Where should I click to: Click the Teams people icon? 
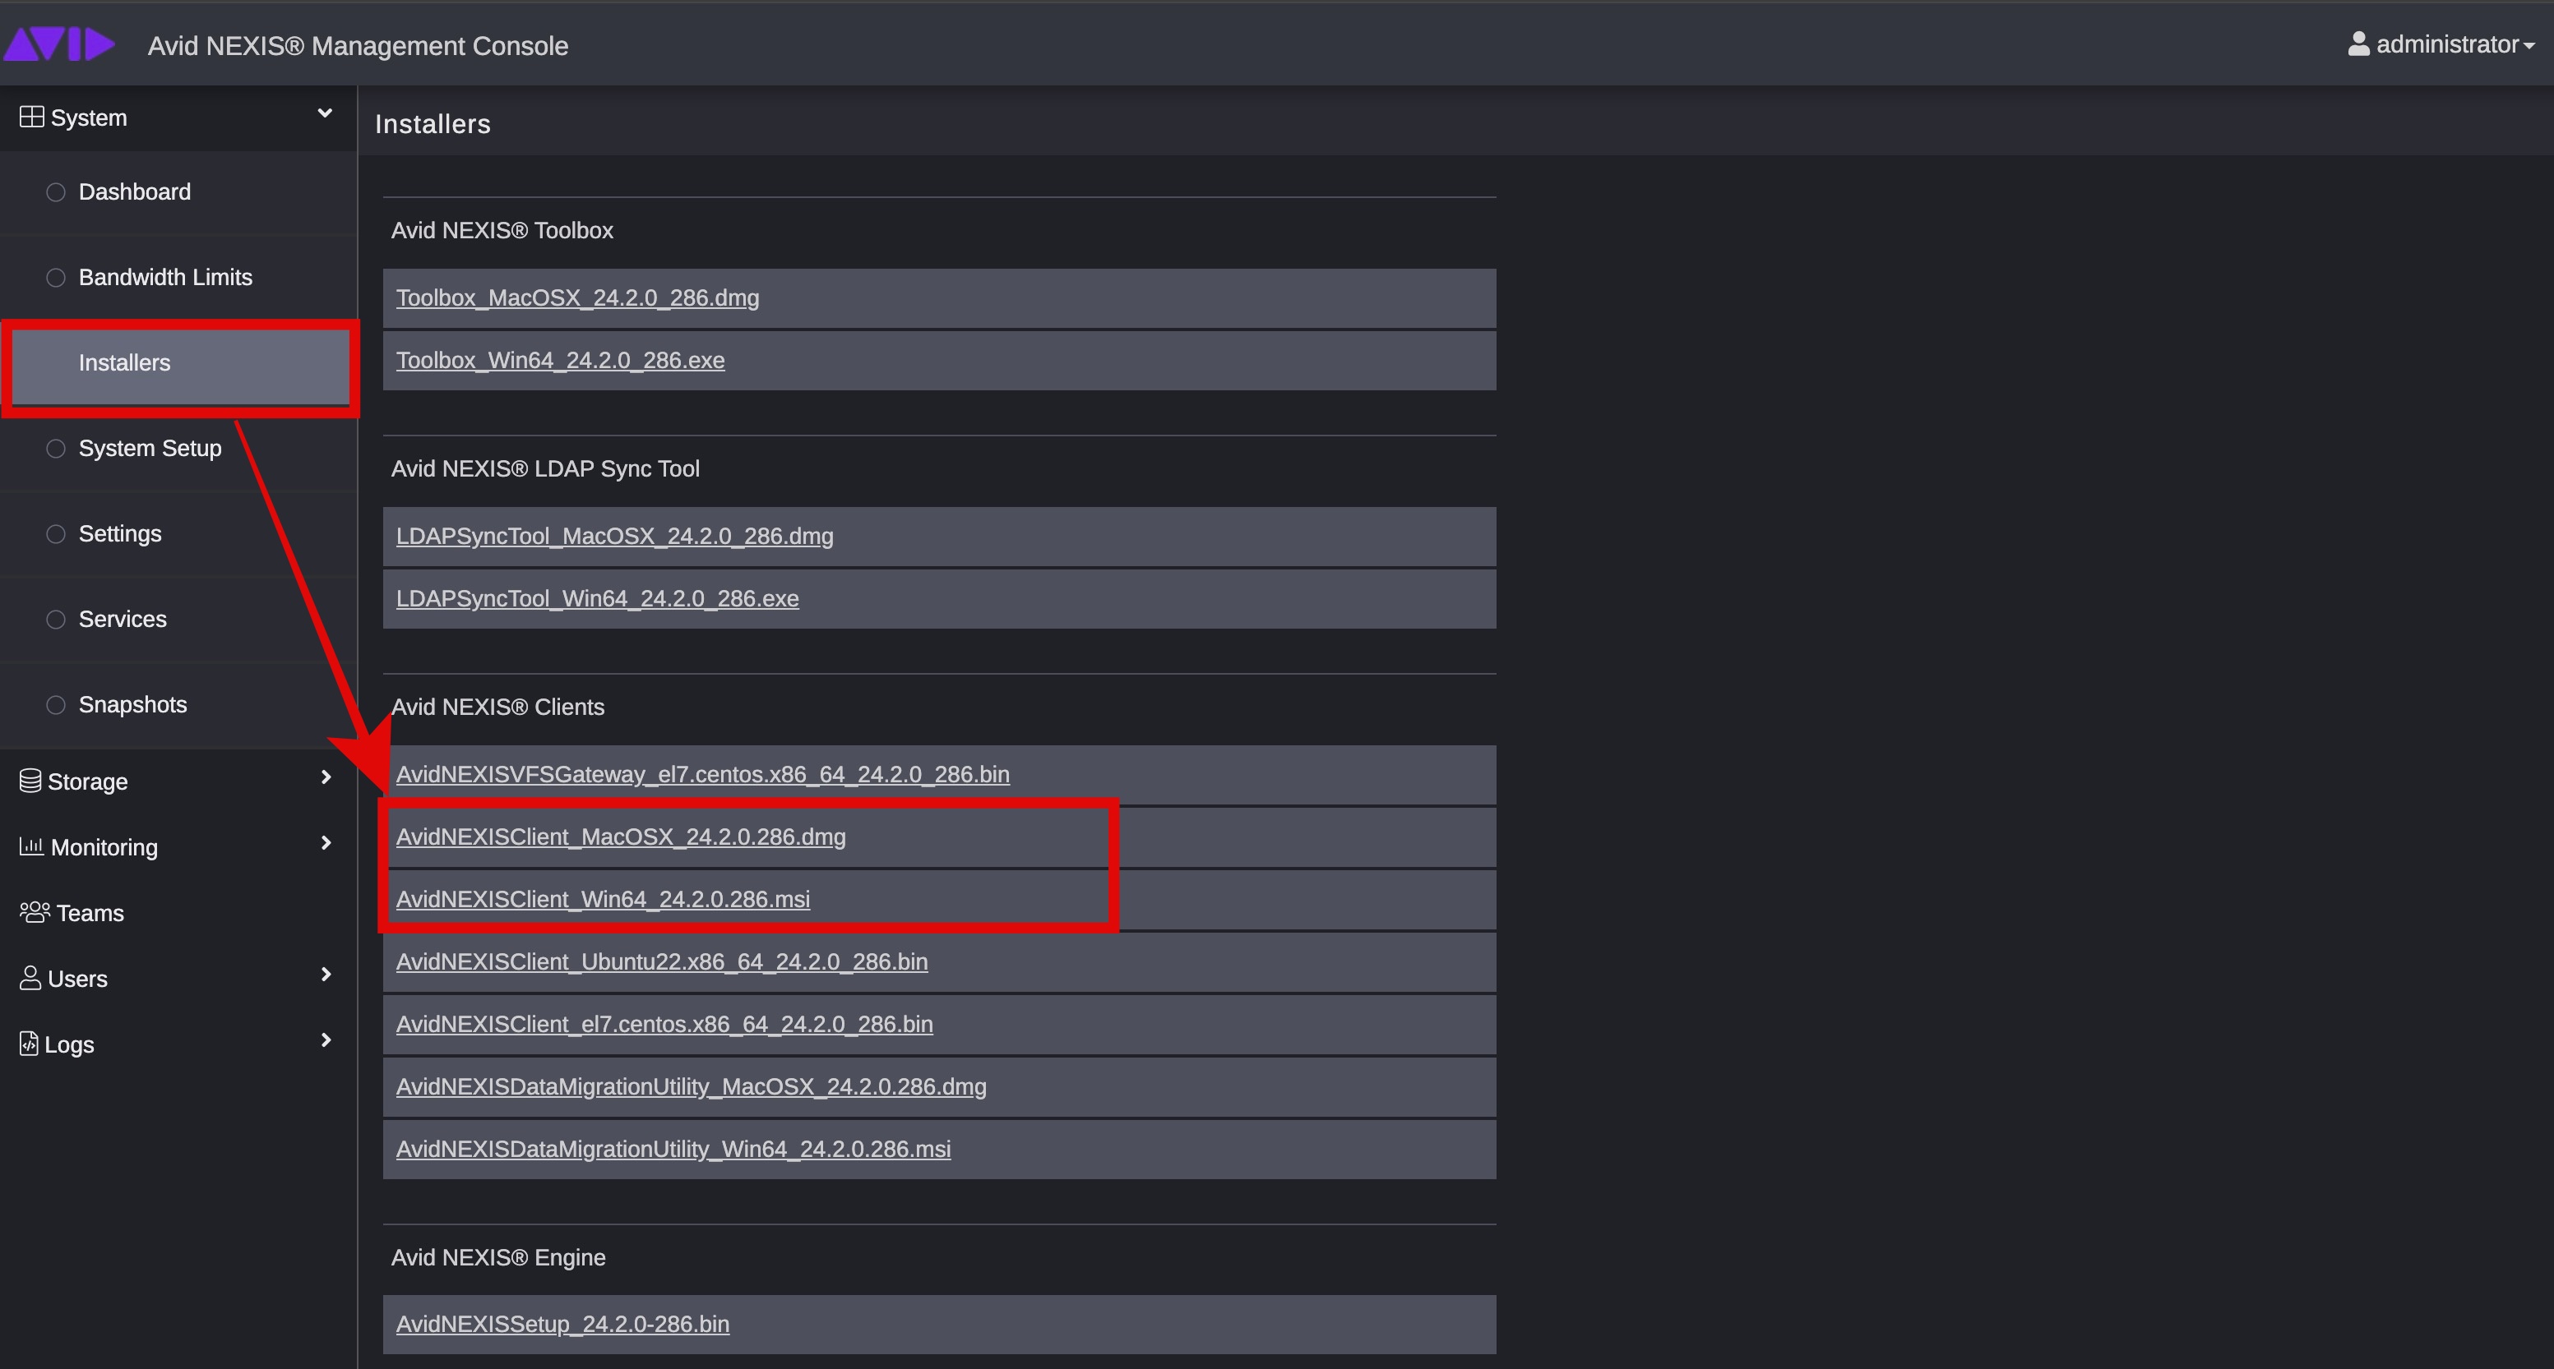(x=33, y=911)
